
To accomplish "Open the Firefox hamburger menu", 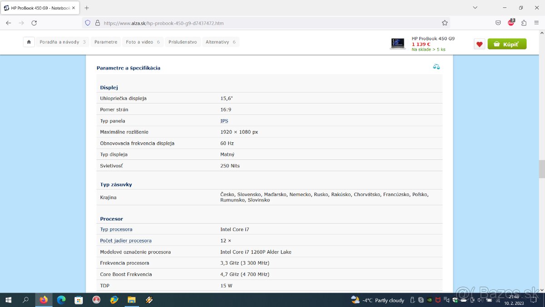I will [x=536, y=23].
